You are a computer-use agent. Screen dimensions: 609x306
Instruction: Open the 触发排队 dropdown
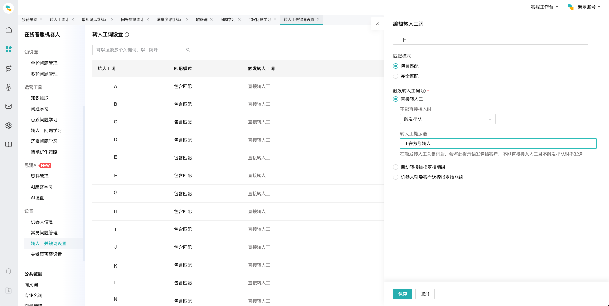tap(448, 119)
